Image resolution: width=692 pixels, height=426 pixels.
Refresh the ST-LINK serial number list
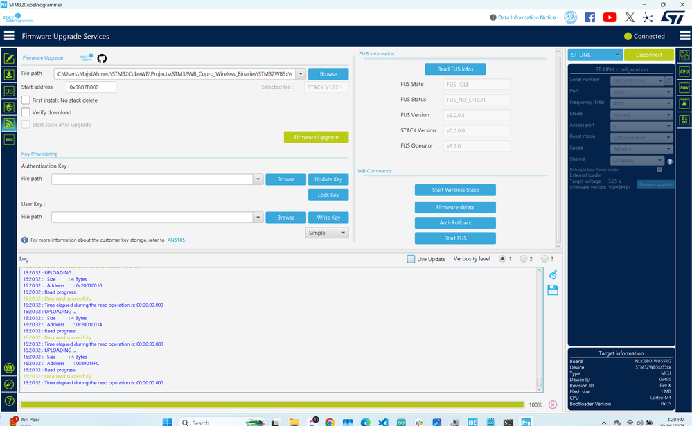[669, 81]
